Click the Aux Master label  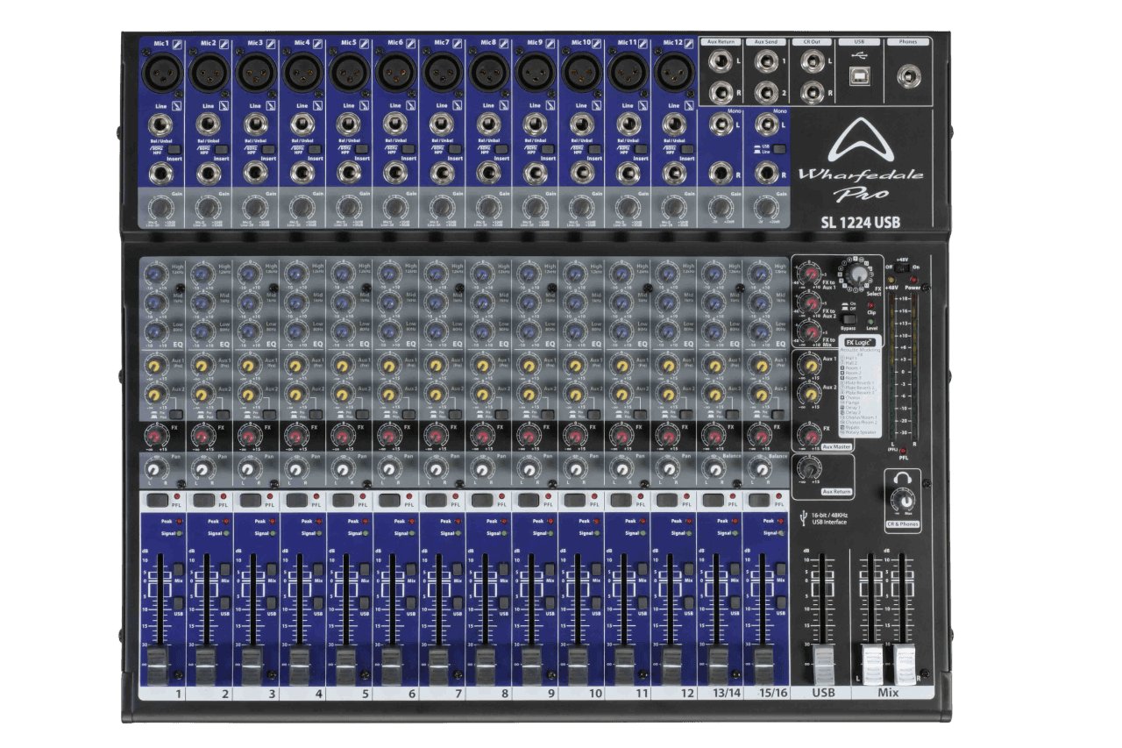[836, 446]
